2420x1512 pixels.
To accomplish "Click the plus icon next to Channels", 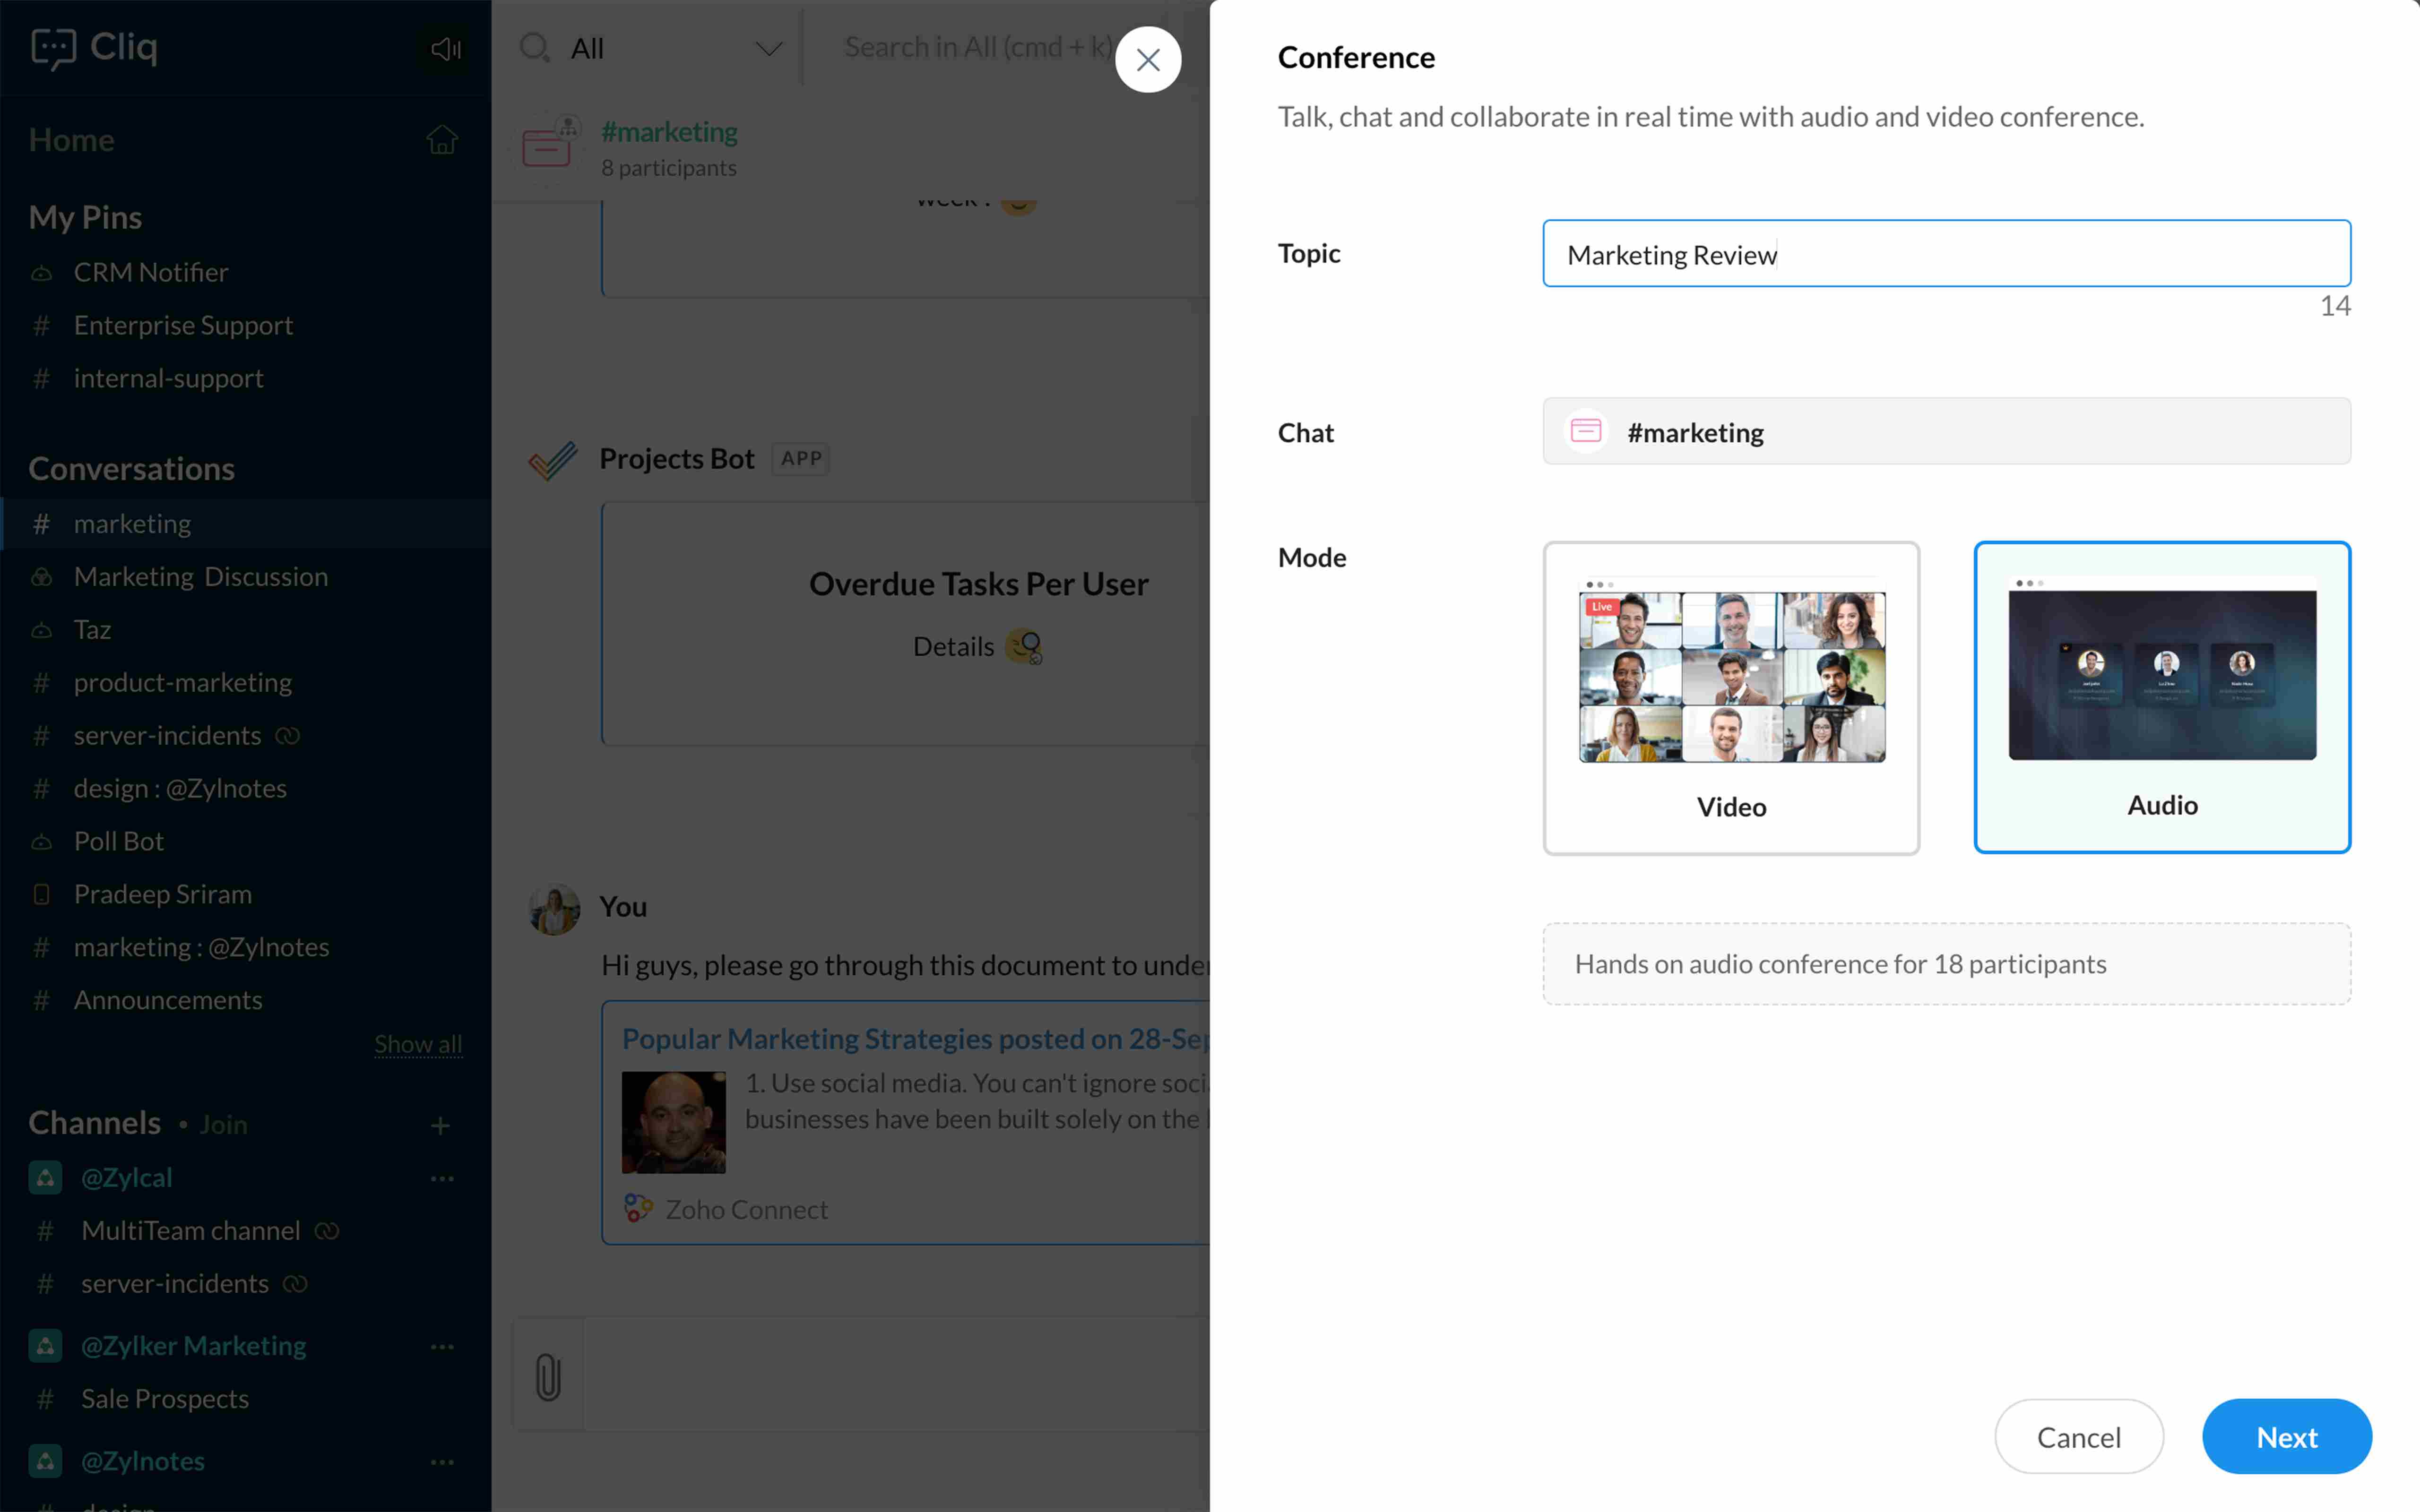I will point(440,1125).
